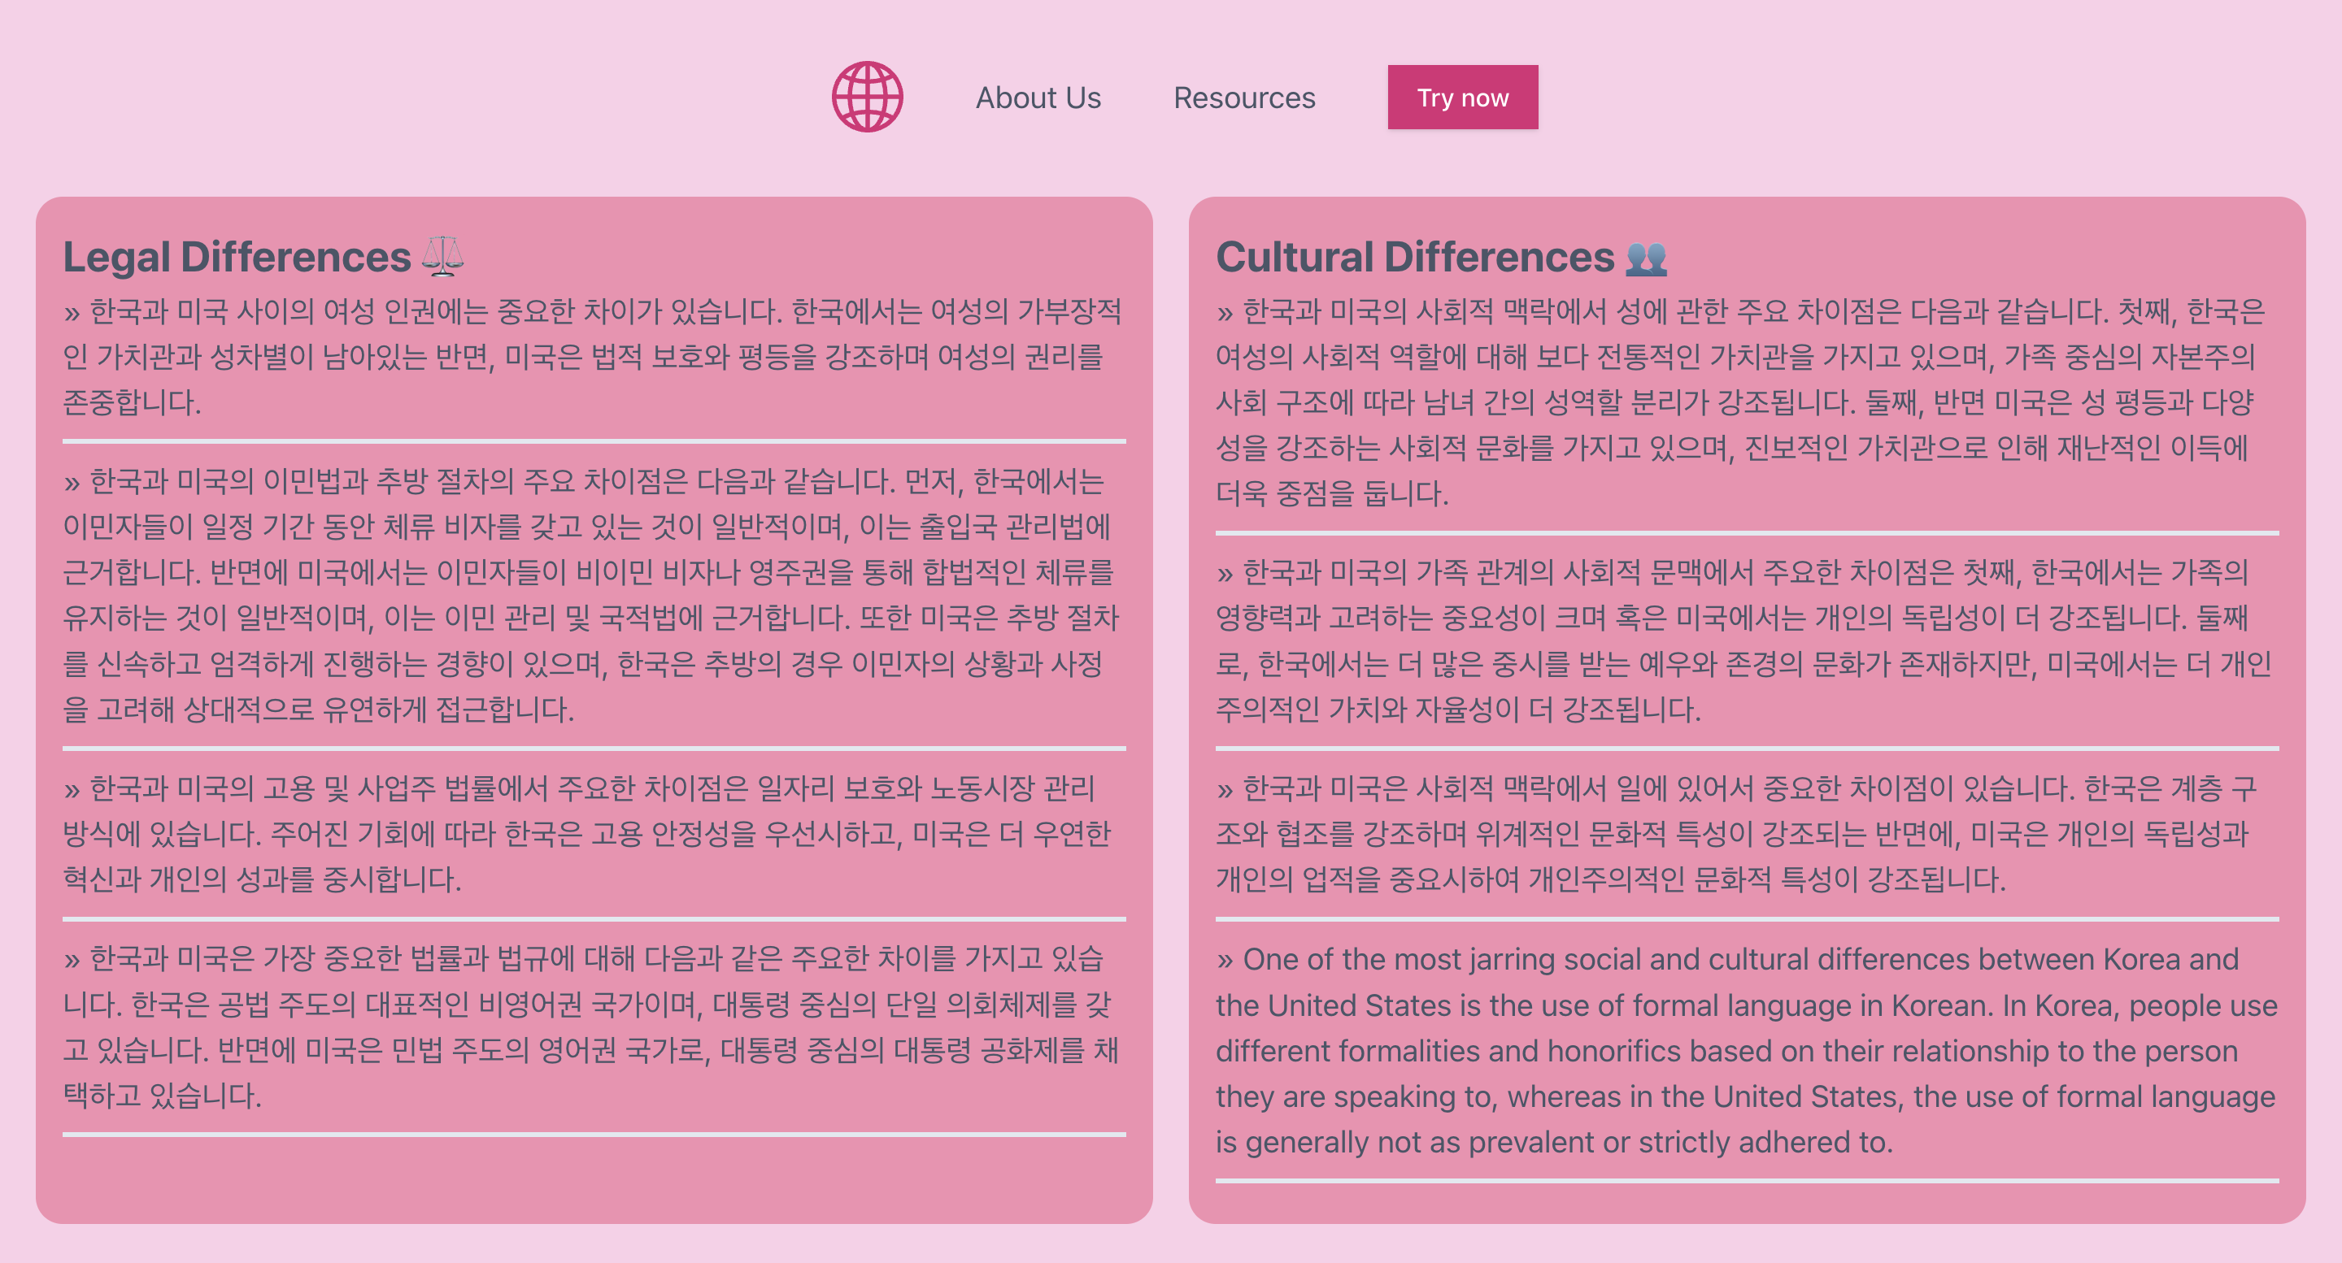This screenshot has height=1263, width=2342.
Task: Select the entry about immigration law (이민법)
Action: [593, 594]
